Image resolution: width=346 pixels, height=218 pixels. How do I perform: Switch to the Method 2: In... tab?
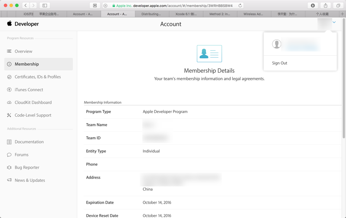pos(220,14)
